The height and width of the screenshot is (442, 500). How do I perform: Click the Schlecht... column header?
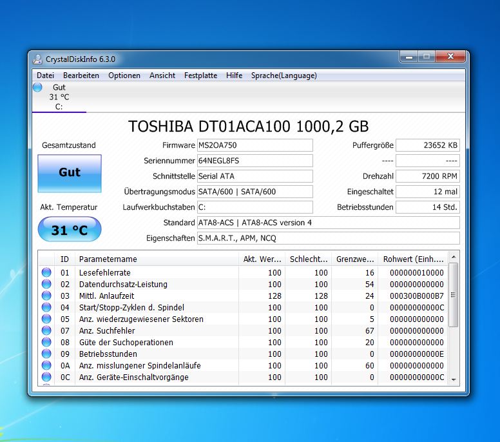coord(309,259)
